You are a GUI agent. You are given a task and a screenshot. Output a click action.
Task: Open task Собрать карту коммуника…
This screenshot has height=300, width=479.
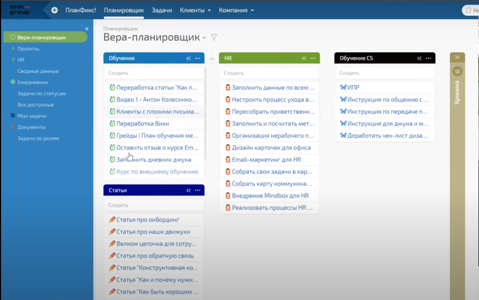click(x=272, y=184)
